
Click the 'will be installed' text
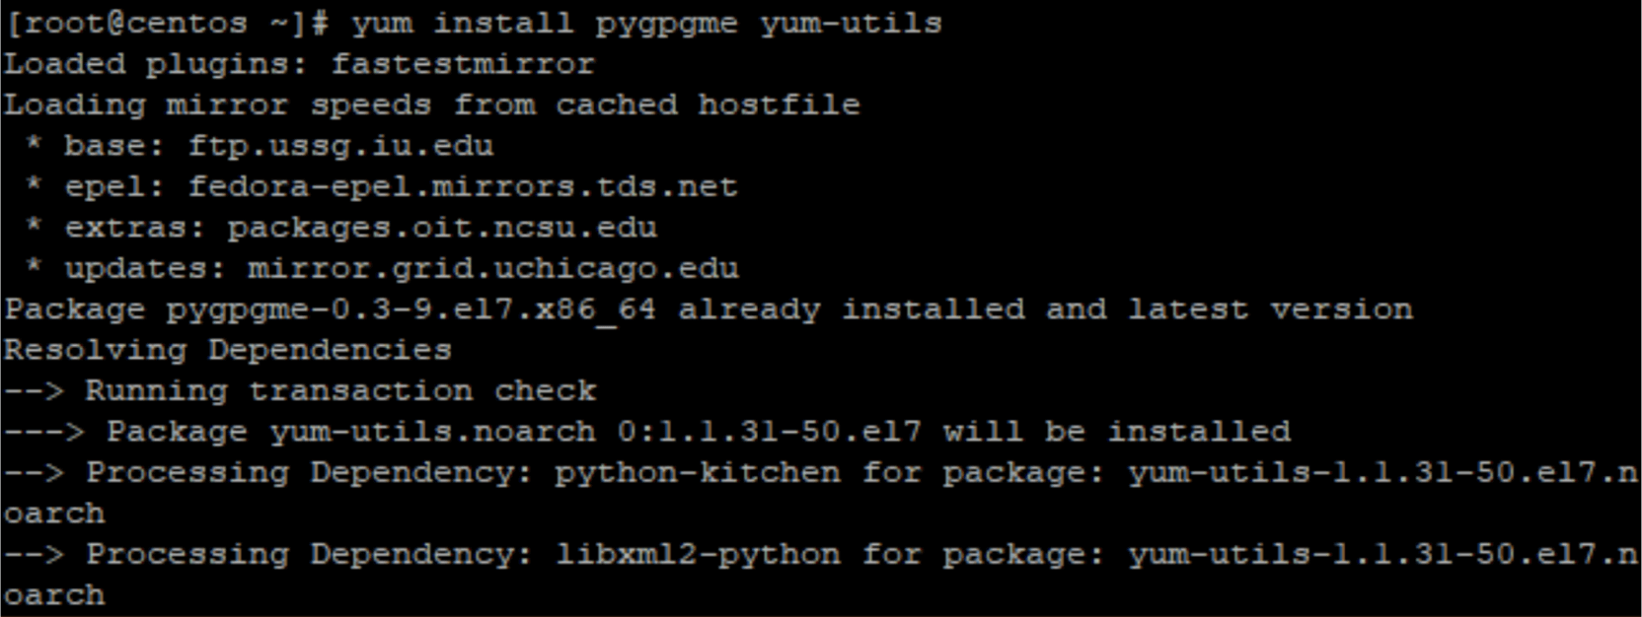1116,432
